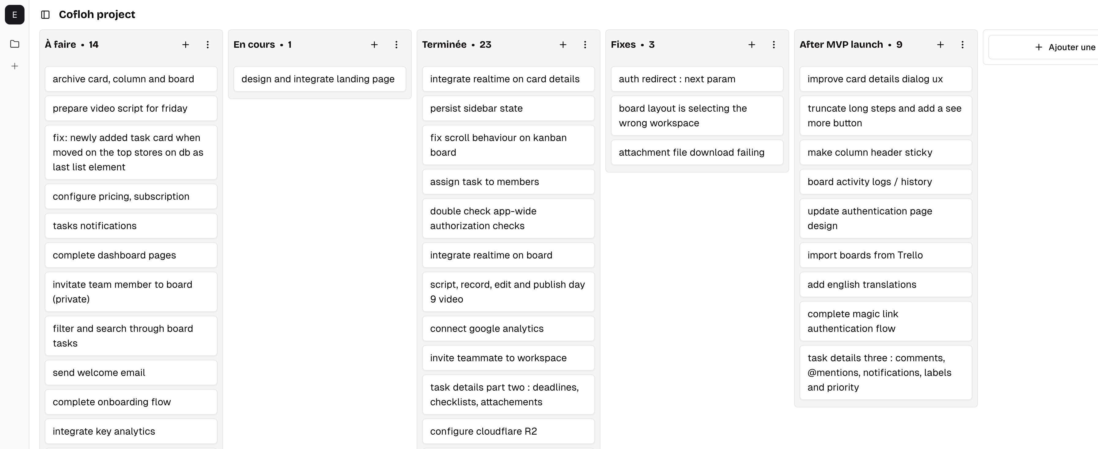1098x449 pixels.
Task: Add a card to the Fixes column
Action: 752,45
